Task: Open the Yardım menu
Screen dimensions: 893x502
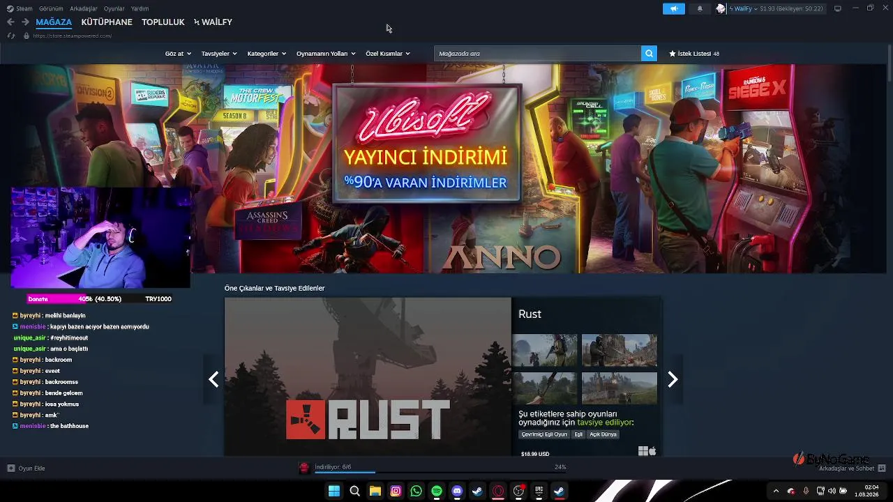Action: pos(140,8)
